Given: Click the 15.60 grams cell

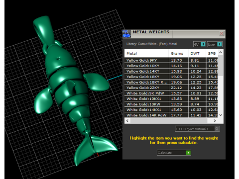Looking at the screenshot, I should click(179, 109).
